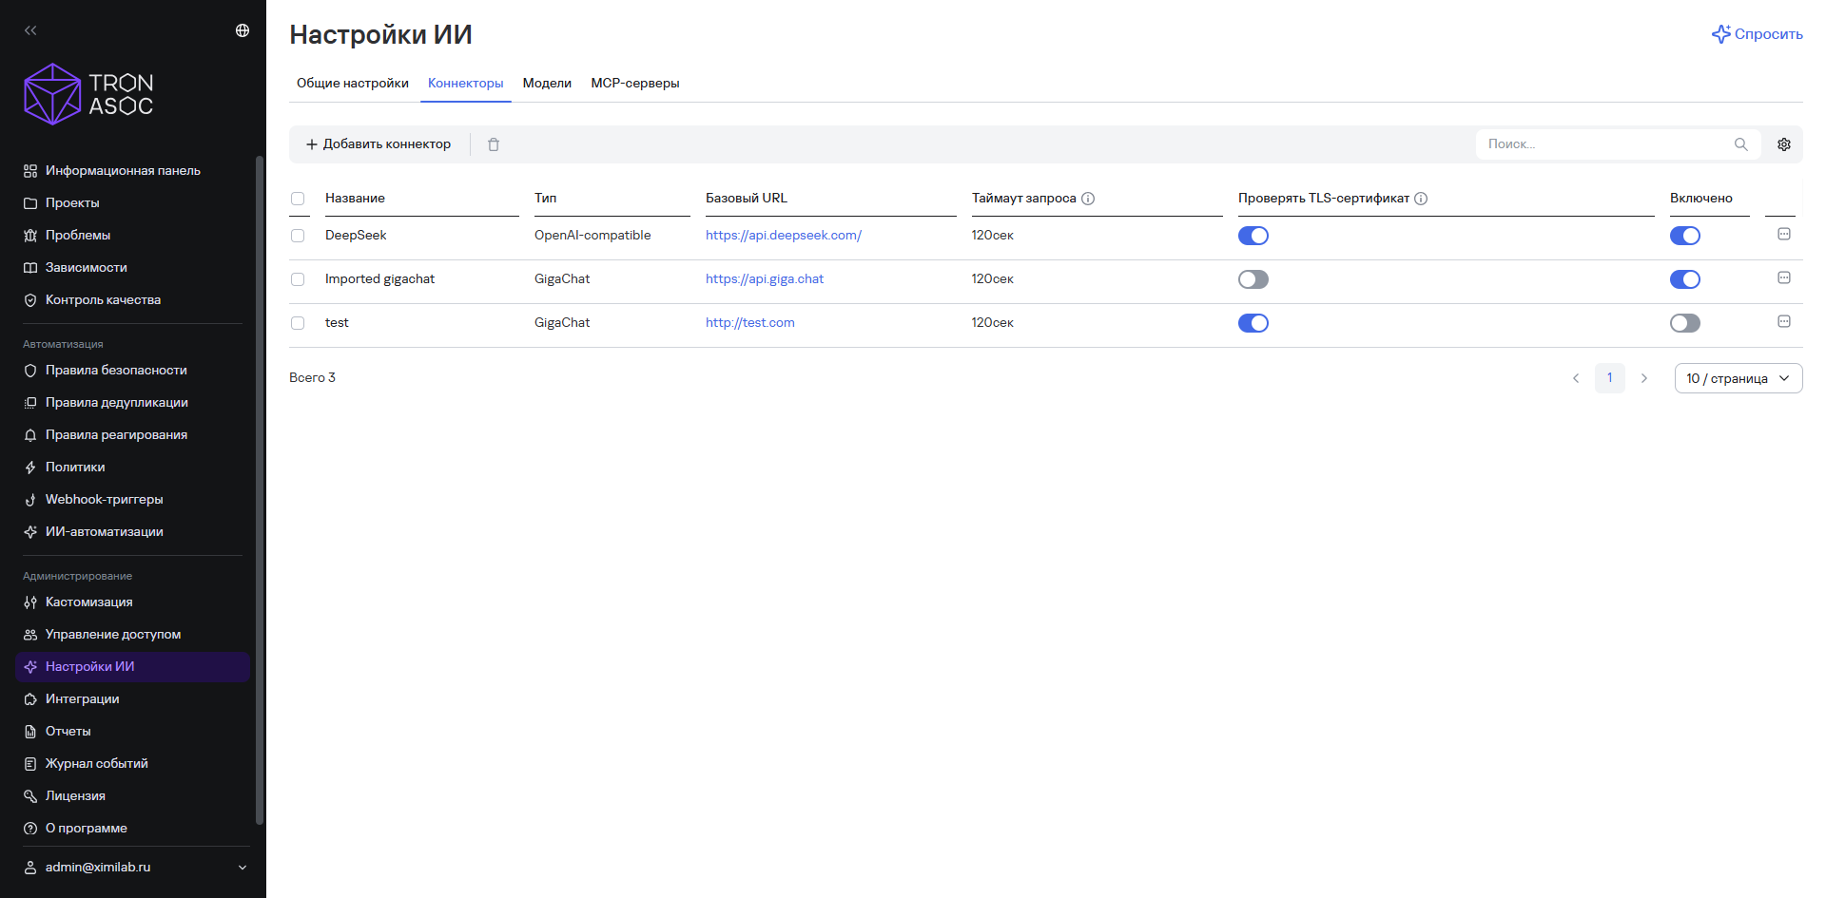Image resolution: width=1826 pixels, height=898 pixels.
Task: Disable TLS verification for DeepSeek
Action: 1253,236
